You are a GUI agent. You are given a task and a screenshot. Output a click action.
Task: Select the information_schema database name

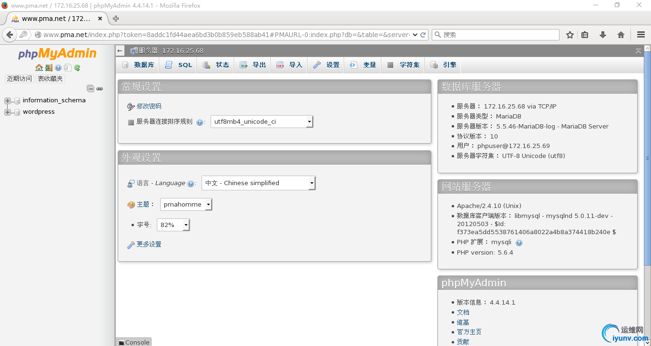click(x=54, y=100)
